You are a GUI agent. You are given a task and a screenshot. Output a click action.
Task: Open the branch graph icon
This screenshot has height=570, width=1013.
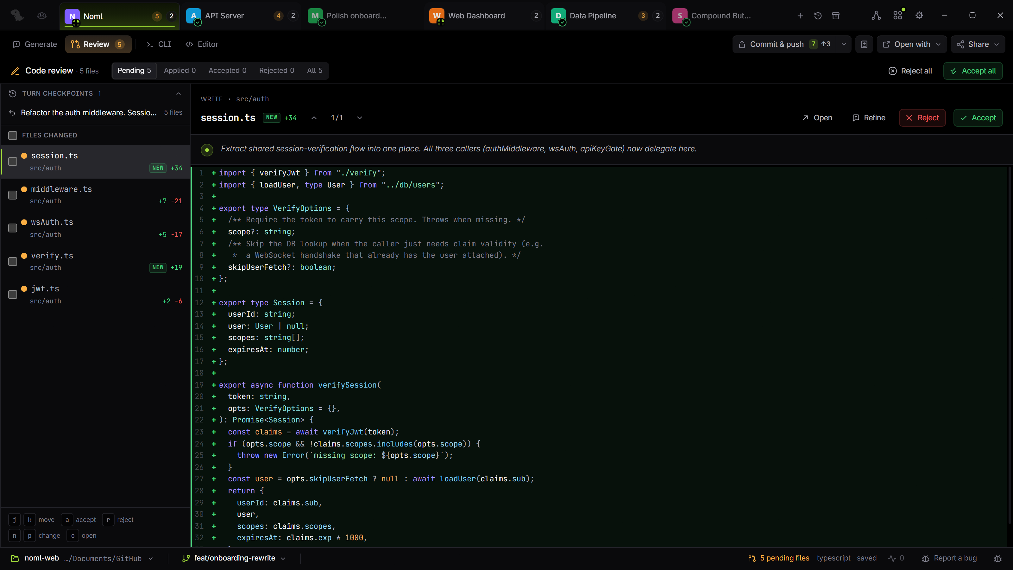(876, 16)
